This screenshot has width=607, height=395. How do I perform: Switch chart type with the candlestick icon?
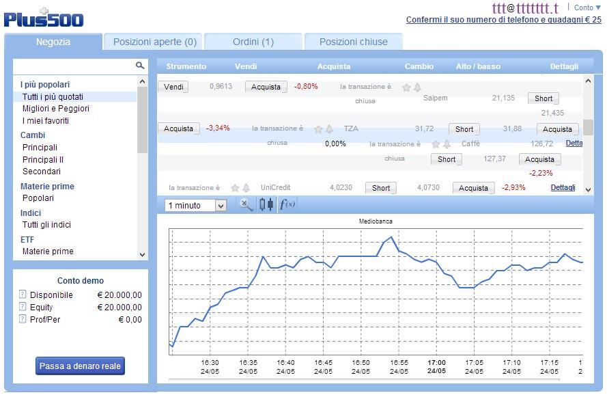[x=266, y=204]
